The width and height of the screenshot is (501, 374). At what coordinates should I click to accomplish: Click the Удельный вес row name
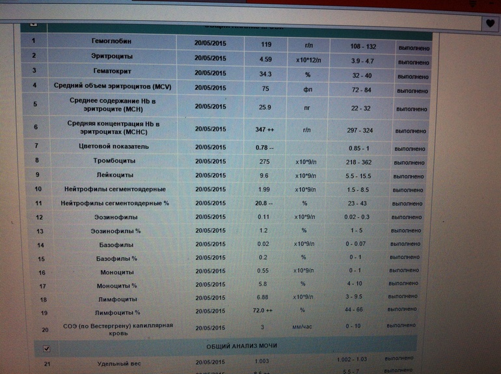pyautogui.click(x=118, y=364)
